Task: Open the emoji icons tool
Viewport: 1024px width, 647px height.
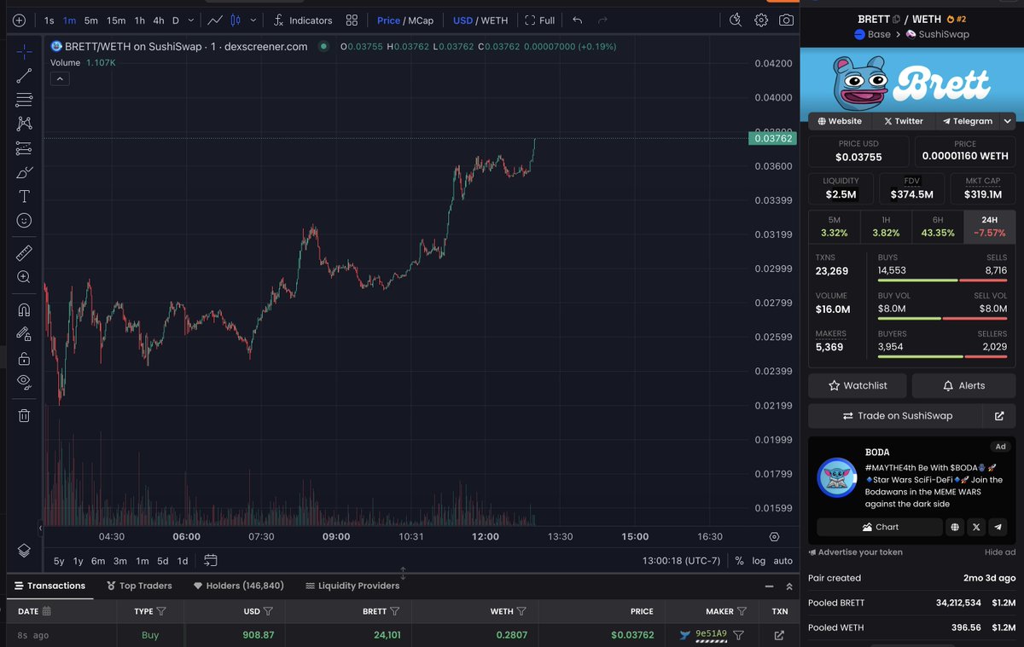Action: tap(24, 221)
